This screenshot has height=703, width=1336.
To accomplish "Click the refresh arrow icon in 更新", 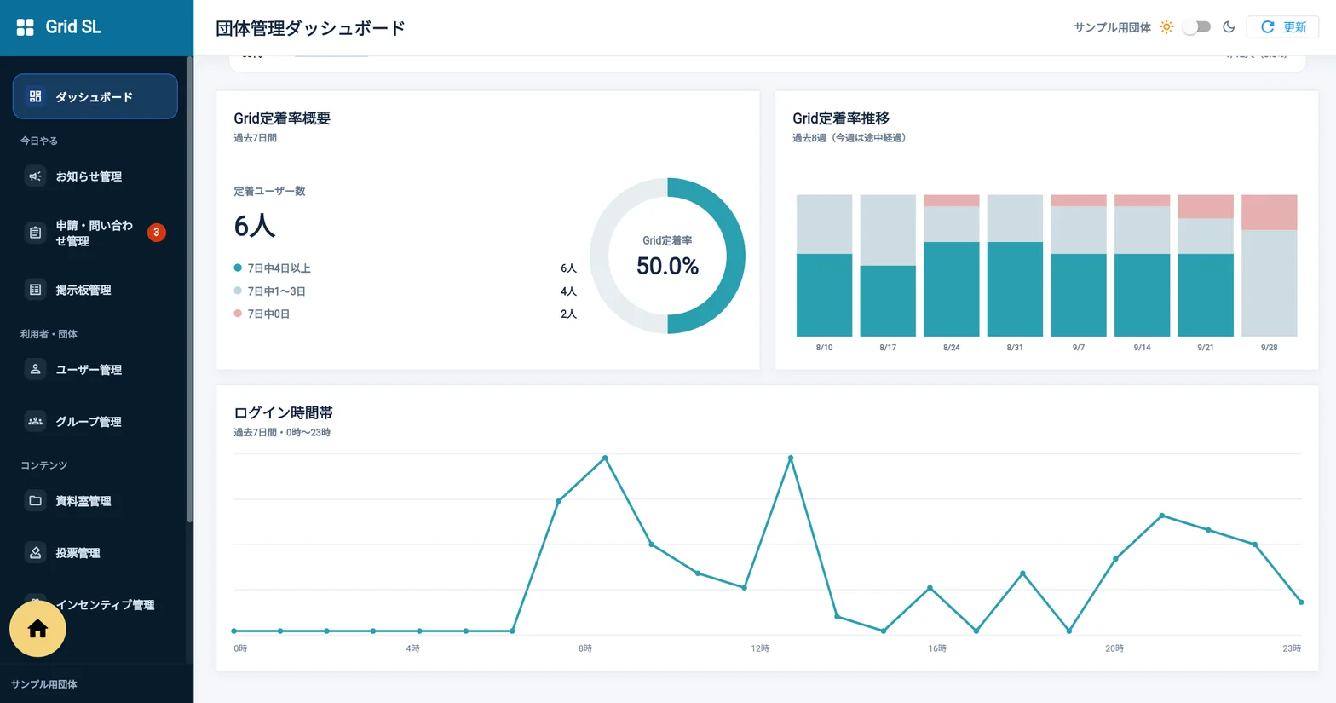I will click(1268, 27).
